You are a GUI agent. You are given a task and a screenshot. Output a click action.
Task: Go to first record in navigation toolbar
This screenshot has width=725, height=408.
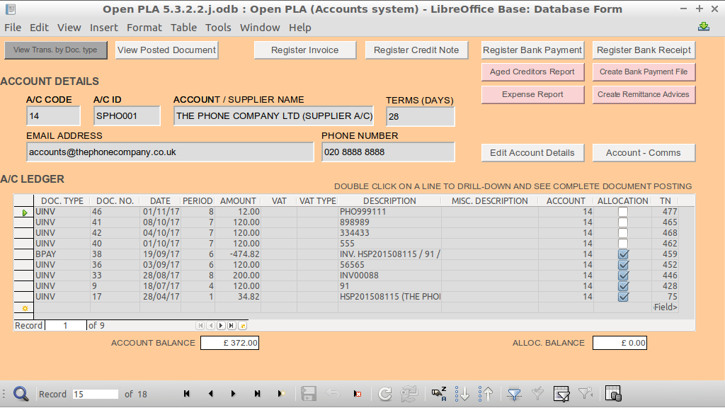[x=187, y=394]
